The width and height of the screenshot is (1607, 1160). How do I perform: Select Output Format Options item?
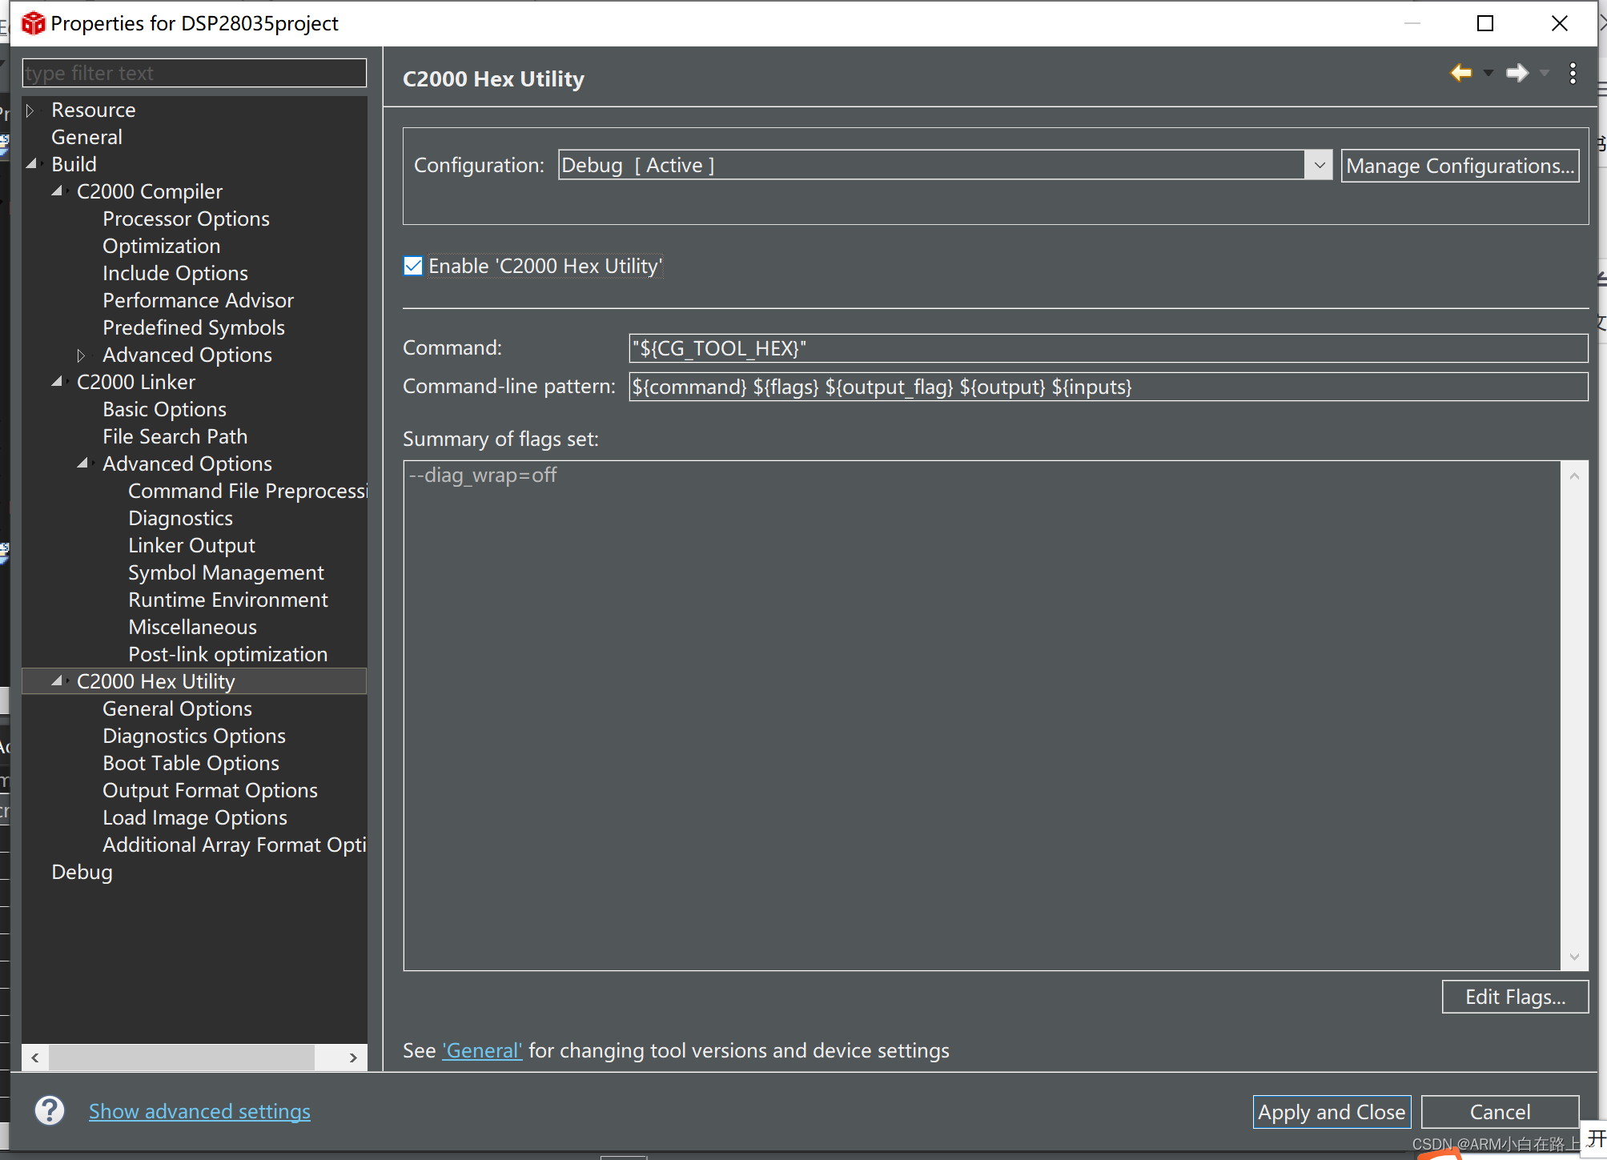(210, 790)
